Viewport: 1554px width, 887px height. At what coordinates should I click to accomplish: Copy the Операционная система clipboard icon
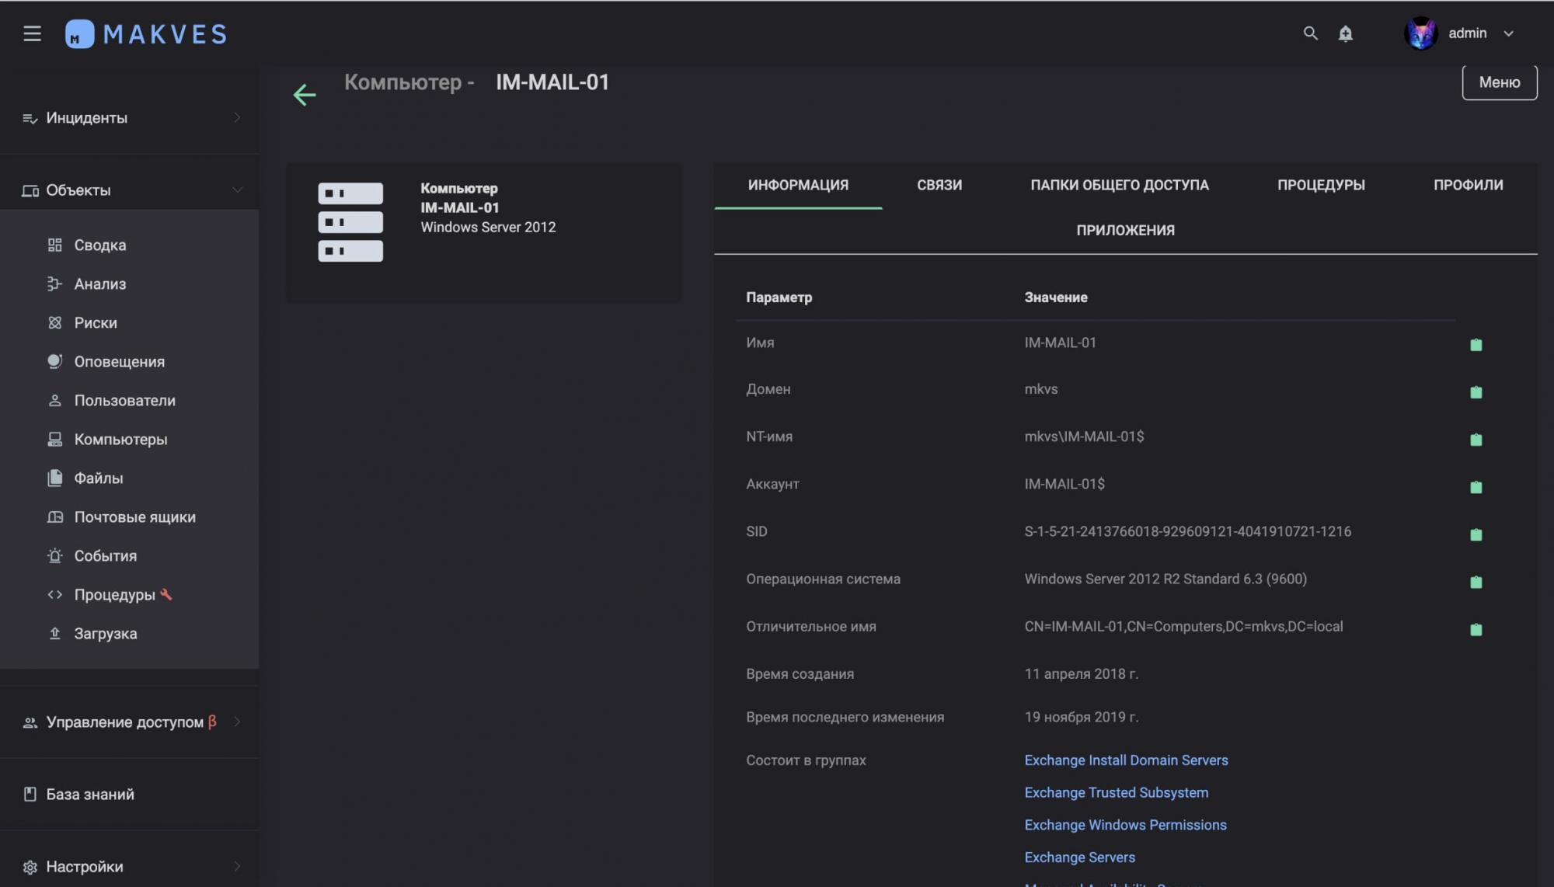click(x=1476, y=582)
